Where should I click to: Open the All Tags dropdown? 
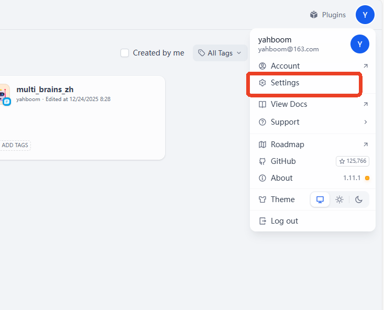tap(220, 53)
